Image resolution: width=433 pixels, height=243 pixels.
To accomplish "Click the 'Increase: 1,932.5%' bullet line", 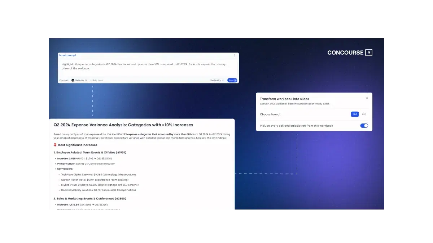I will coord(82,204).
